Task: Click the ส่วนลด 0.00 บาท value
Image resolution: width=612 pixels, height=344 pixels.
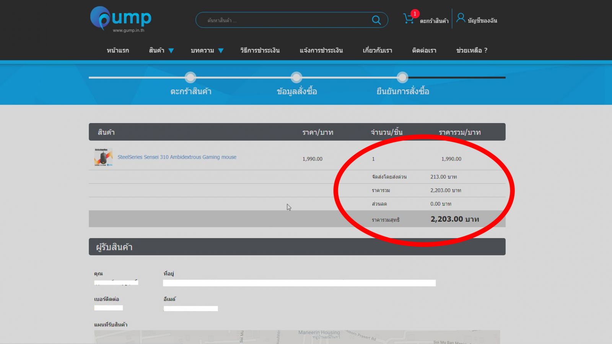Action: click(441, 204)
